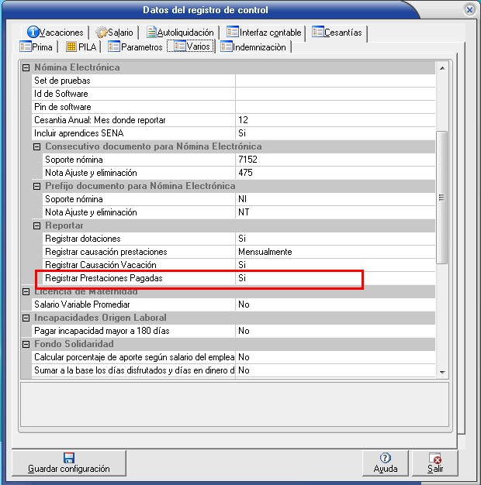Close the dialog with the X icon

(x=469, y=10)
